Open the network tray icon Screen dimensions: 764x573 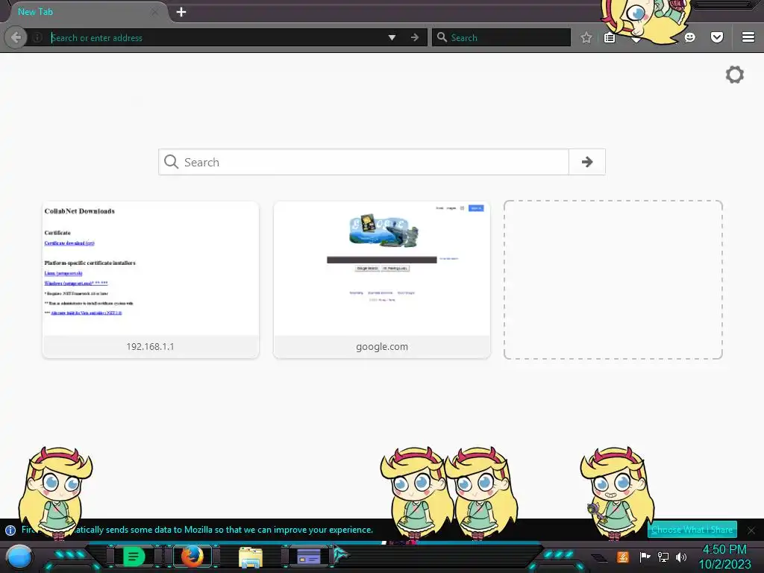[663, 557]
